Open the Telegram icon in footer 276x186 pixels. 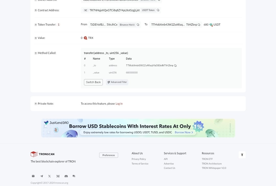41,176
